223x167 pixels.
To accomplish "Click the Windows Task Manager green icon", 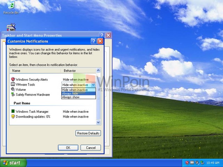I will (x=13, y=111).
